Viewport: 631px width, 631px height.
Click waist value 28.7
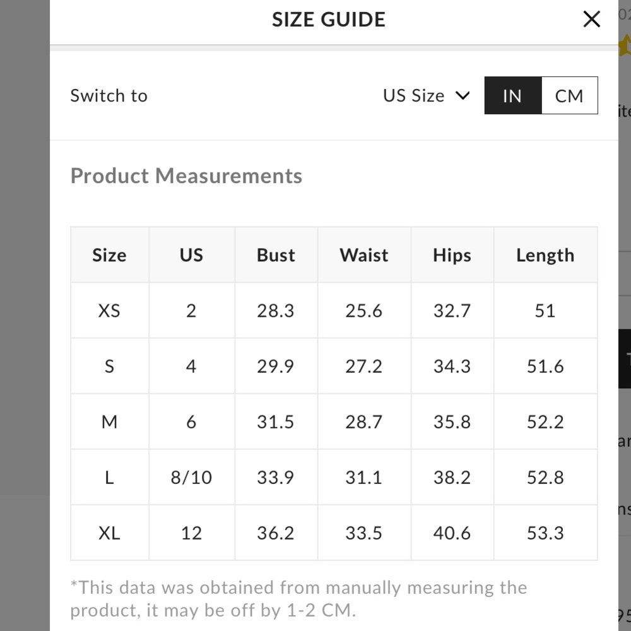pos(364,422)
